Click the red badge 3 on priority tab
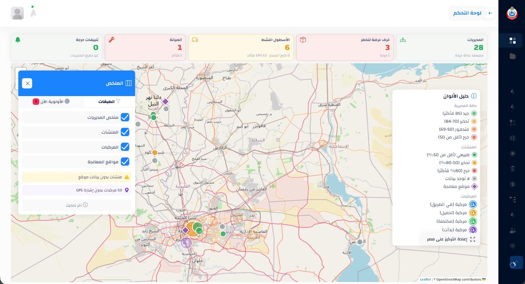Viewport: 525px width, 284px height. 36,102
